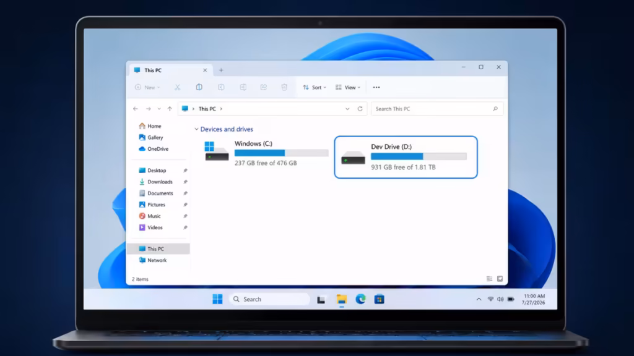
Task: Click the chevron after This PC in breadcrumb
Action: pos(221,109)
